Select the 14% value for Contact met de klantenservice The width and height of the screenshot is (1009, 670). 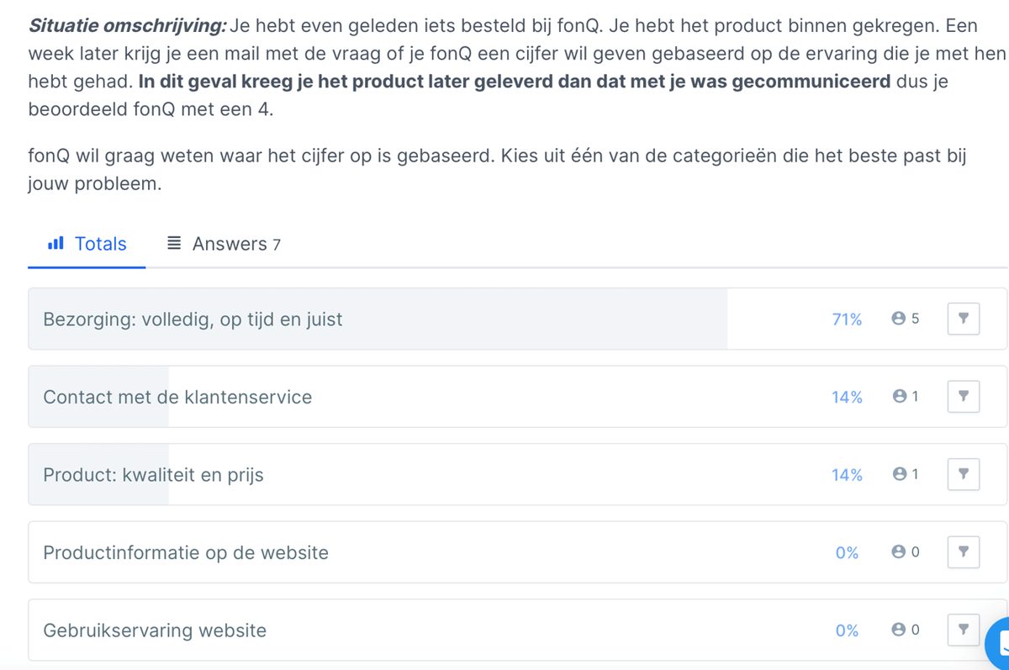click(847, 397)
